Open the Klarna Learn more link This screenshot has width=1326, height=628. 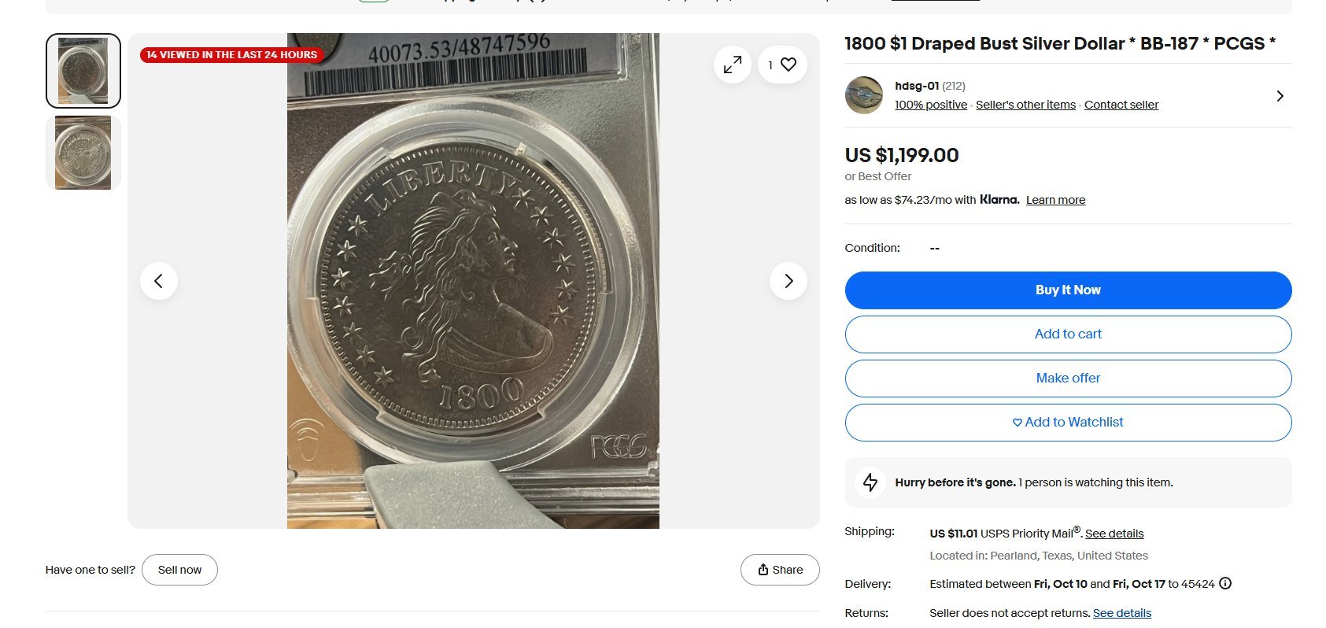click(x=1055, y=200)
